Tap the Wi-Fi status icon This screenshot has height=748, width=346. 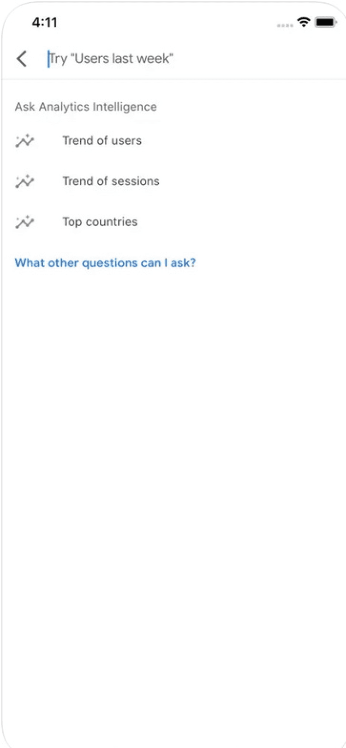304,22
